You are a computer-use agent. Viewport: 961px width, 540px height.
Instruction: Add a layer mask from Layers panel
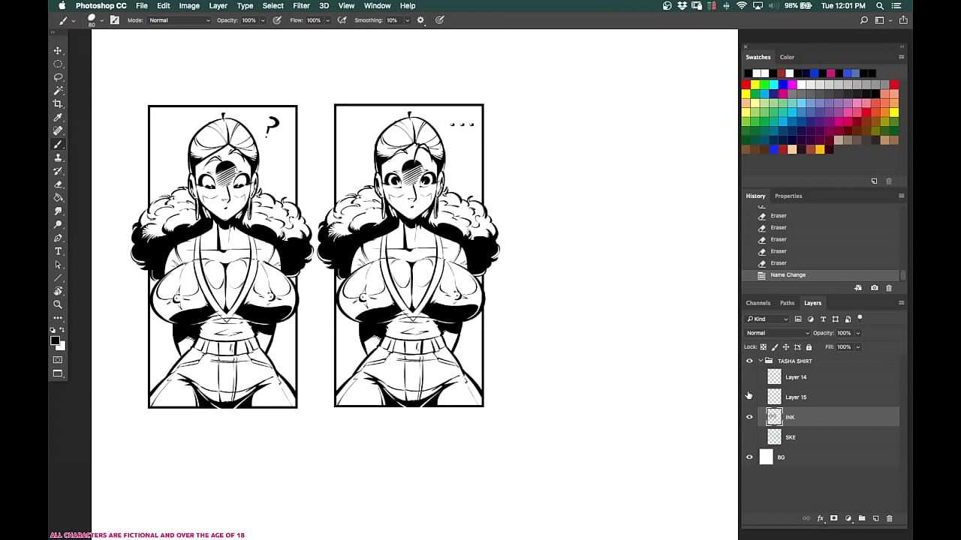coord(834,518)
